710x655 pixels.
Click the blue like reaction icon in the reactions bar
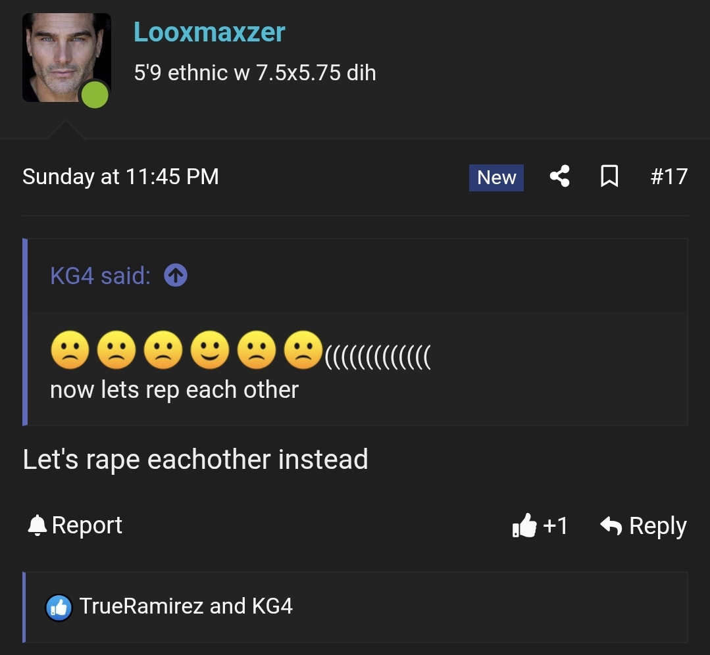click(59, 608)
